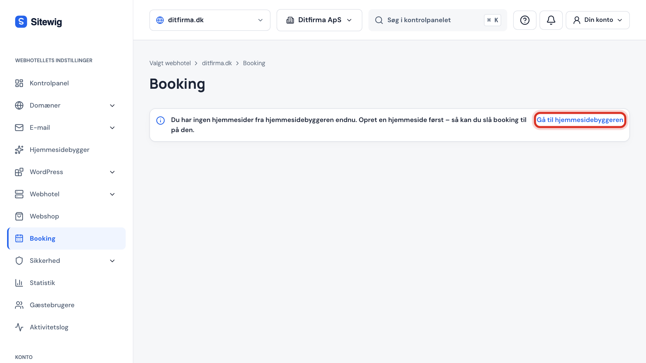Click Valgt webhotel breadcrumb
The width and height of the screenshot is (646, 363).
click(x=170, y=63)
